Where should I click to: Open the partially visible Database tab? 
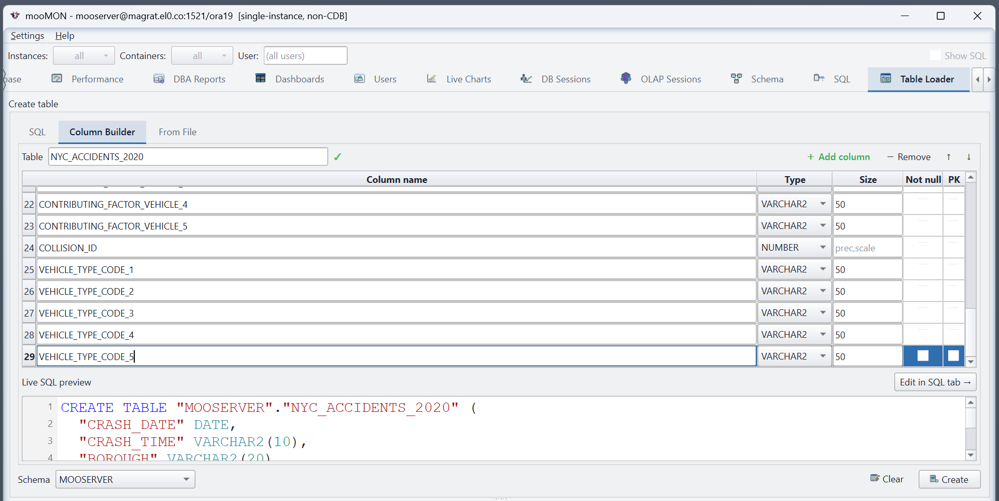click(12, 79)
